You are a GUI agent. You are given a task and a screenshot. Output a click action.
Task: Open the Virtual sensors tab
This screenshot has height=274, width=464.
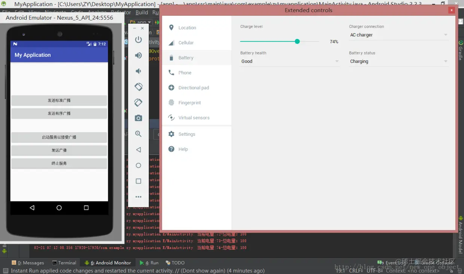tap(197, 117)
